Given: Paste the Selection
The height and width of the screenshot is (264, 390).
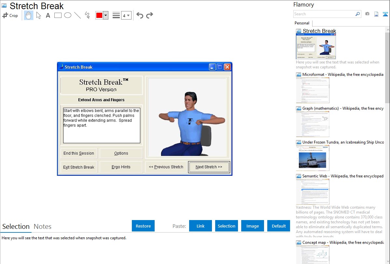Looking at the screenshot, I should coord(226,226).
